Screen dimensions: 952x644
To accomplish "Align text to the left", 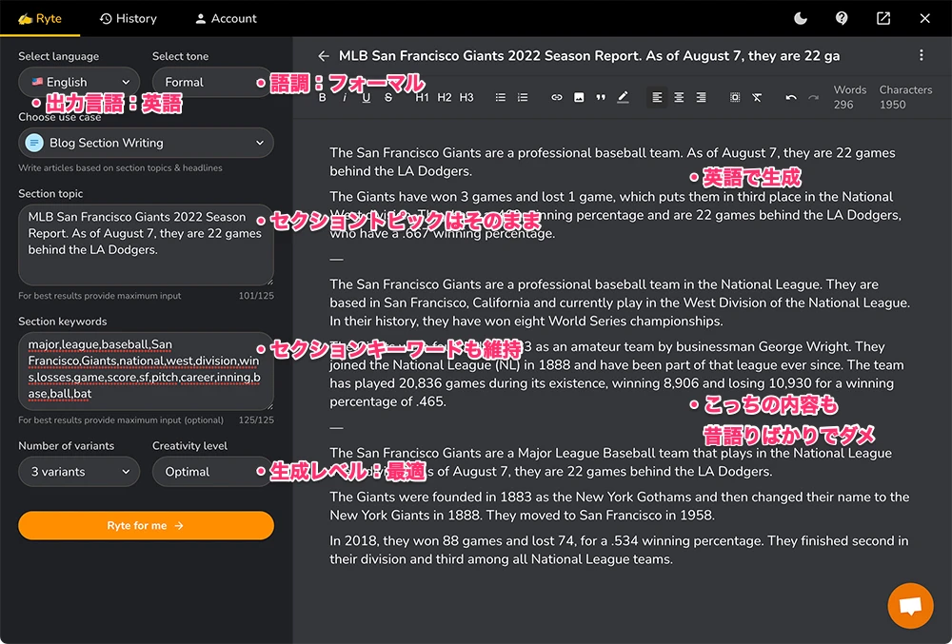I will [x=657, y=98].
